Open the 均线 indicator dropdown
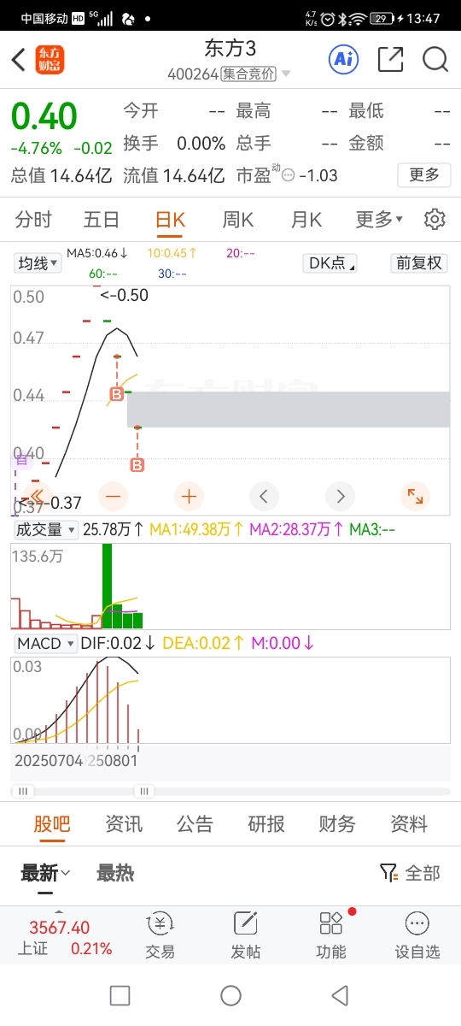461x1026 pixels. 38,263
